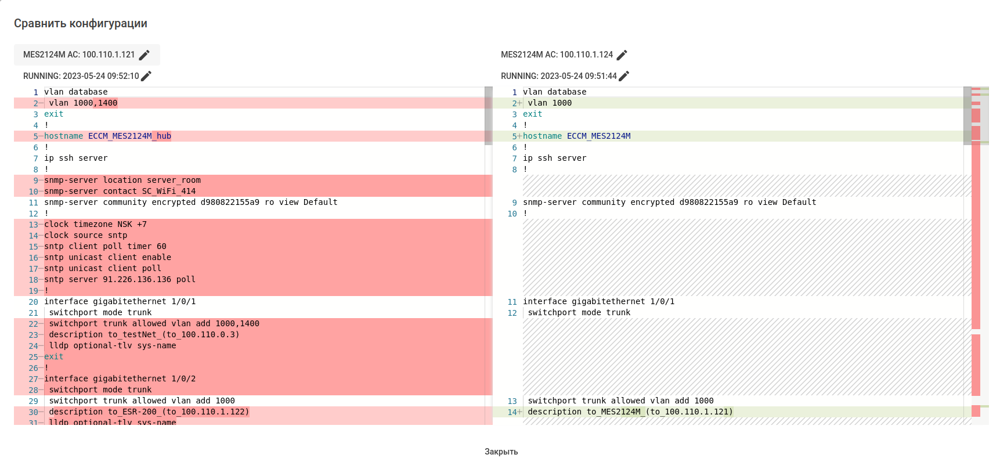Image resolution: width=1000 pixels, height=476 pixels.
Task: Click the 'snmp-server location server_room' line
Action: point(122,181)
